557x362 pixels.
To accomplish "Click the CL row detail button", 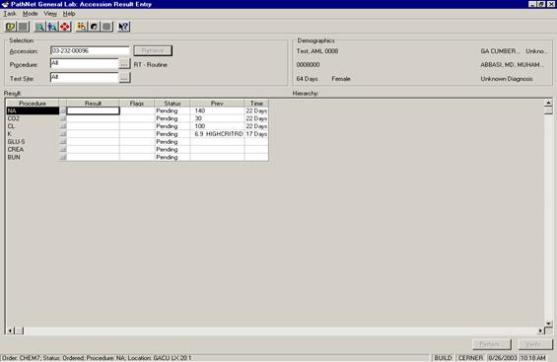I will tap(62, 126).
